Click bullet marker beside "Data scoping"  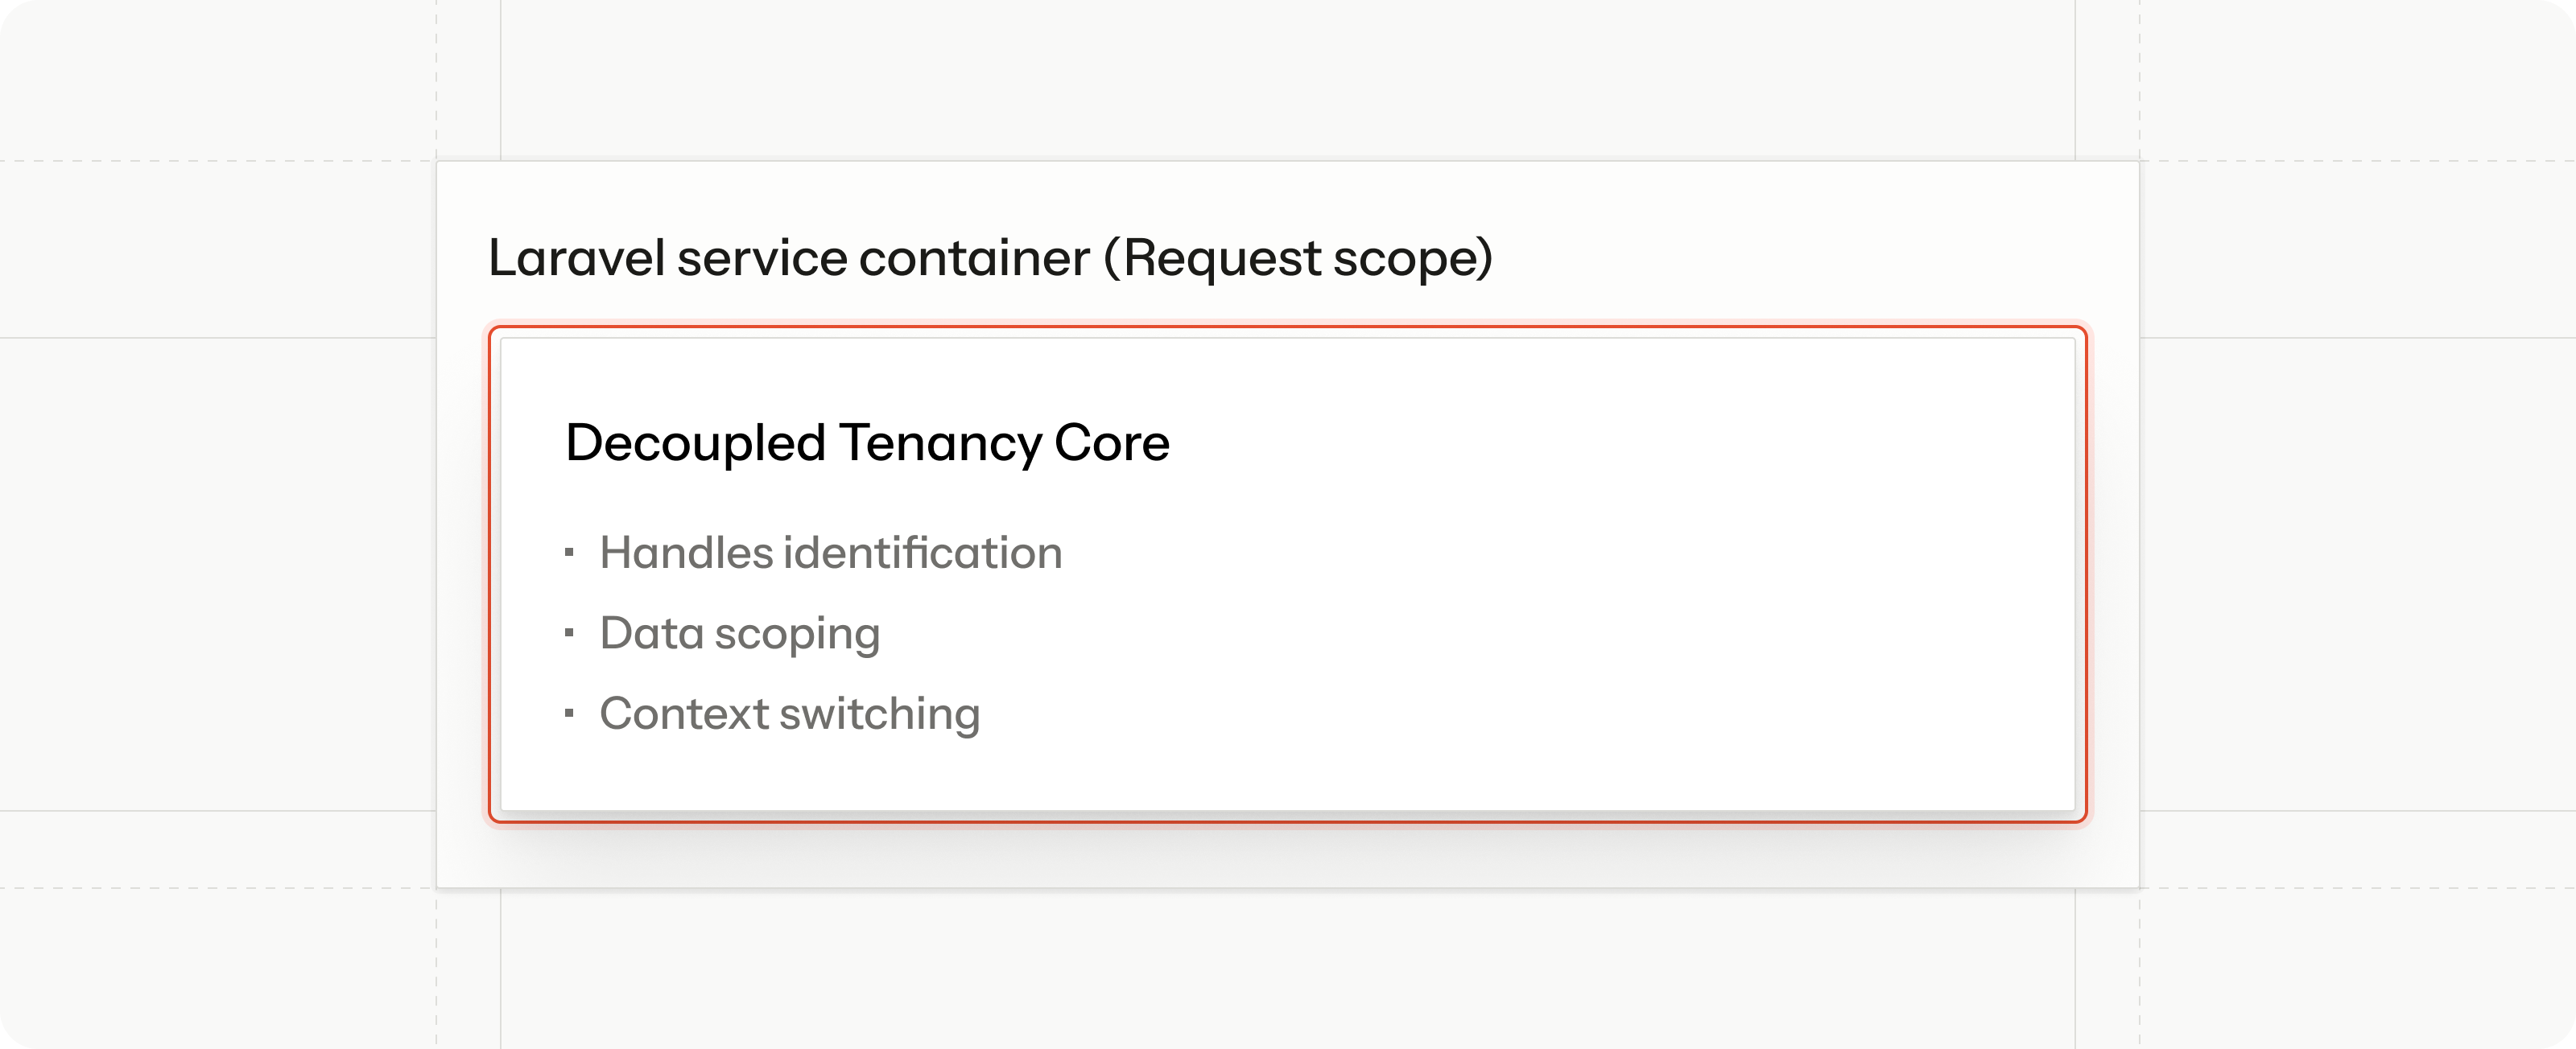click(x=569, y=632)
